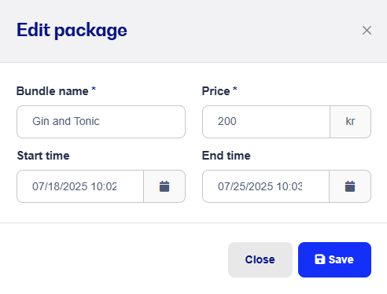
Task: Select the 07/25/2025 end date text
Action: (x=245, y=186)
